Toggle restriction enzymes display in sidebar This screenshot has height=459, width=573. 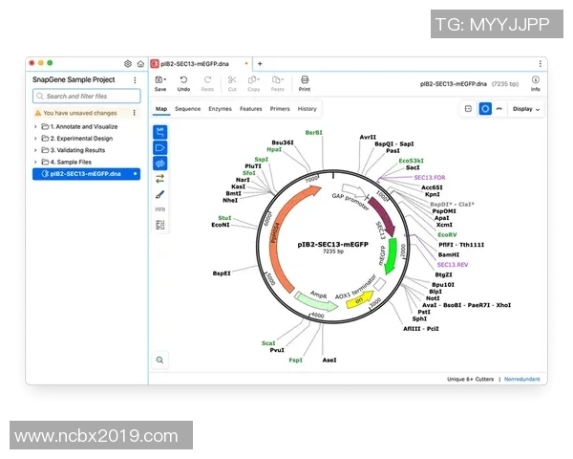[x=160, y=130]
